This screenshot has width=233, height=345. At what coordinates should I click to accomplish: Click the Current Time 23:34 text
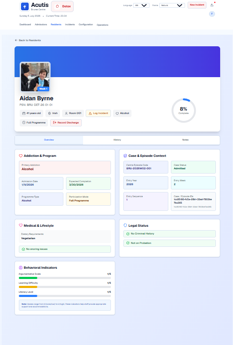tap(56, 16)
